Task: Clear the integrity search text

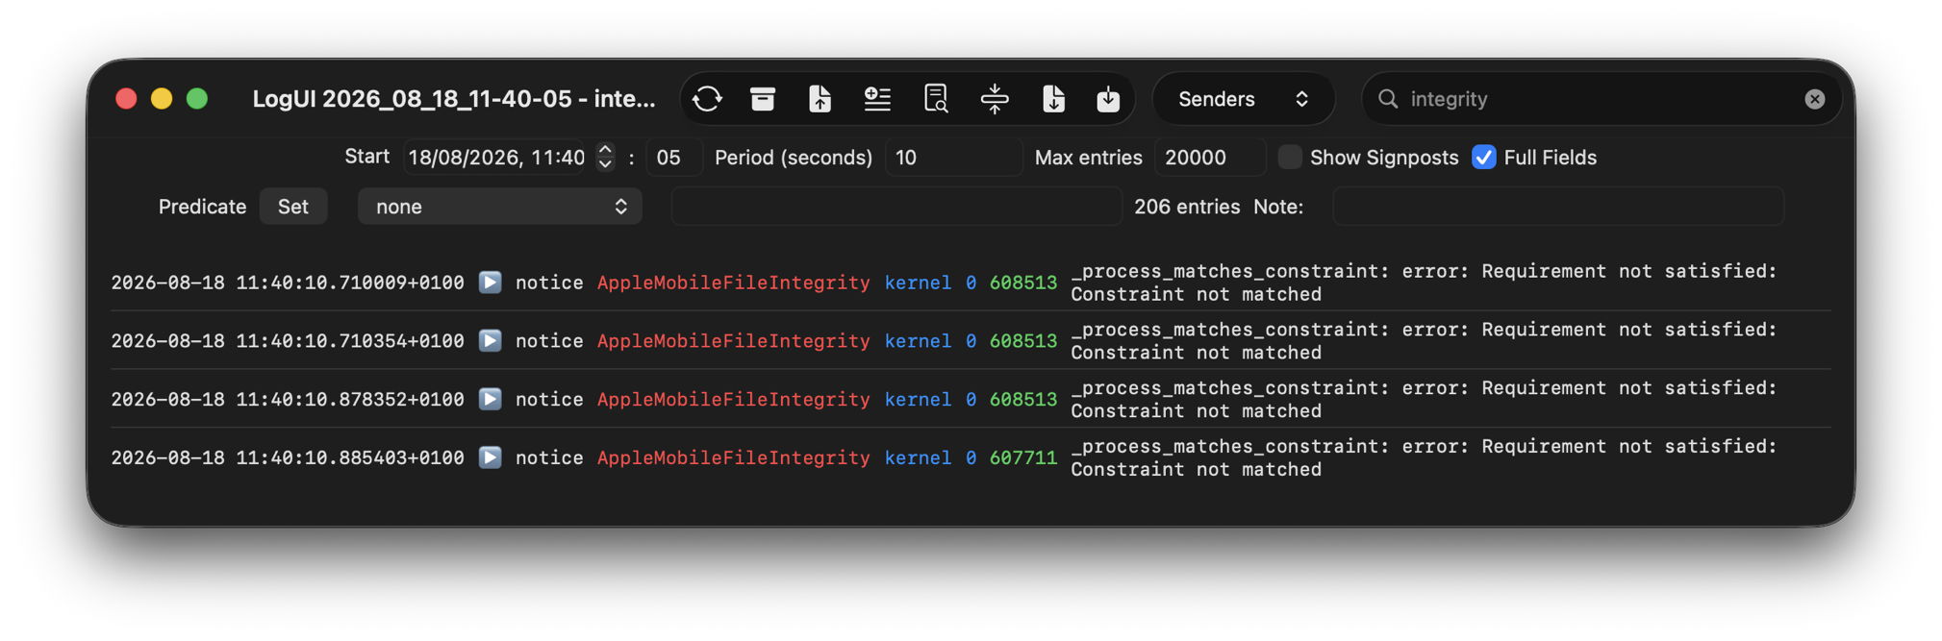Action: click(1815, 99)
